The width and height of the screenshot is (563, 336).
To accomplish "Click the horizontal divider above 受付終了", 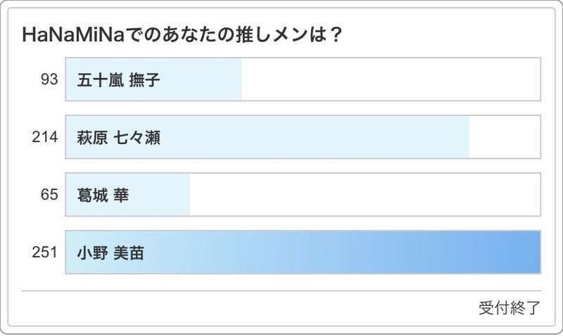I will pos(281,291).
